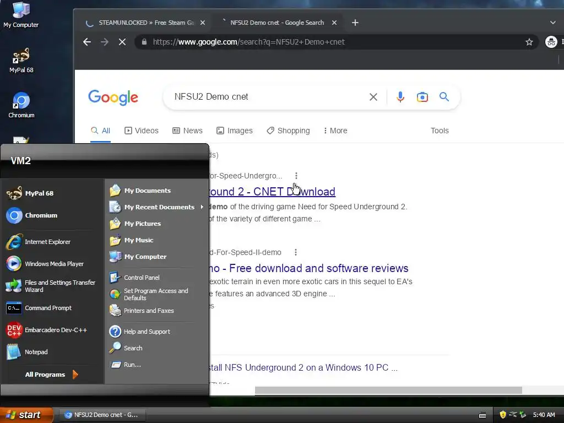Launch Embarcadero Dev-C++
564x423 pixels.
[x=46, y=330]
